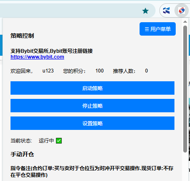Image resolution: width=190 pixels, height=181 pixels.
Task: Select the username u123 text
Action: tap(48, 71)
